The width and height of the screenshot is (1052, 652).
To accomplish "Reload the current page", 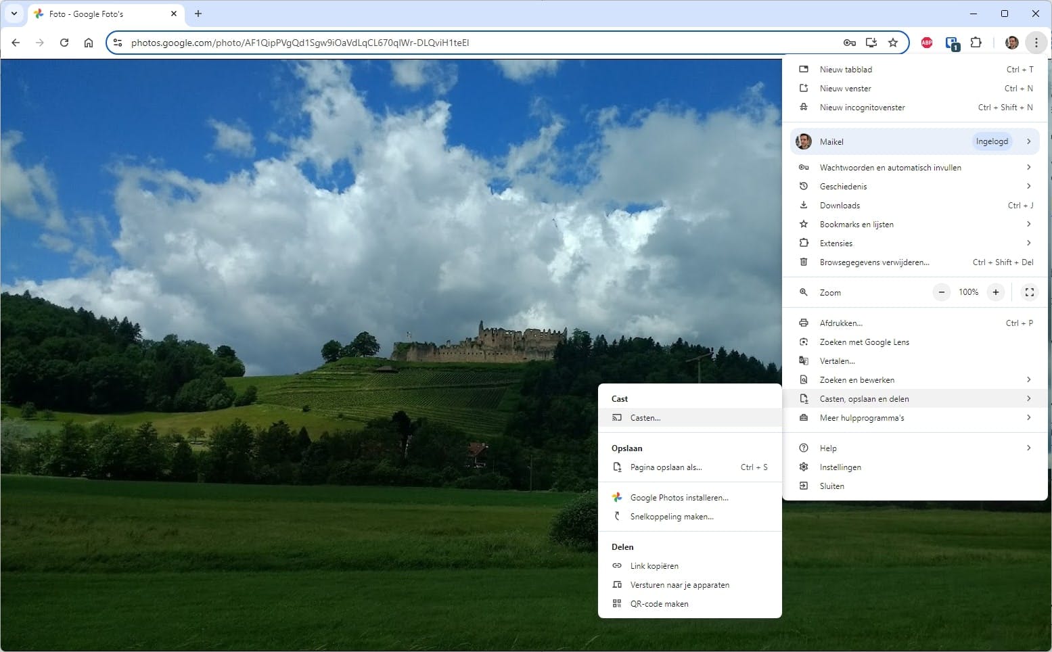I will (x=64, y=43).
